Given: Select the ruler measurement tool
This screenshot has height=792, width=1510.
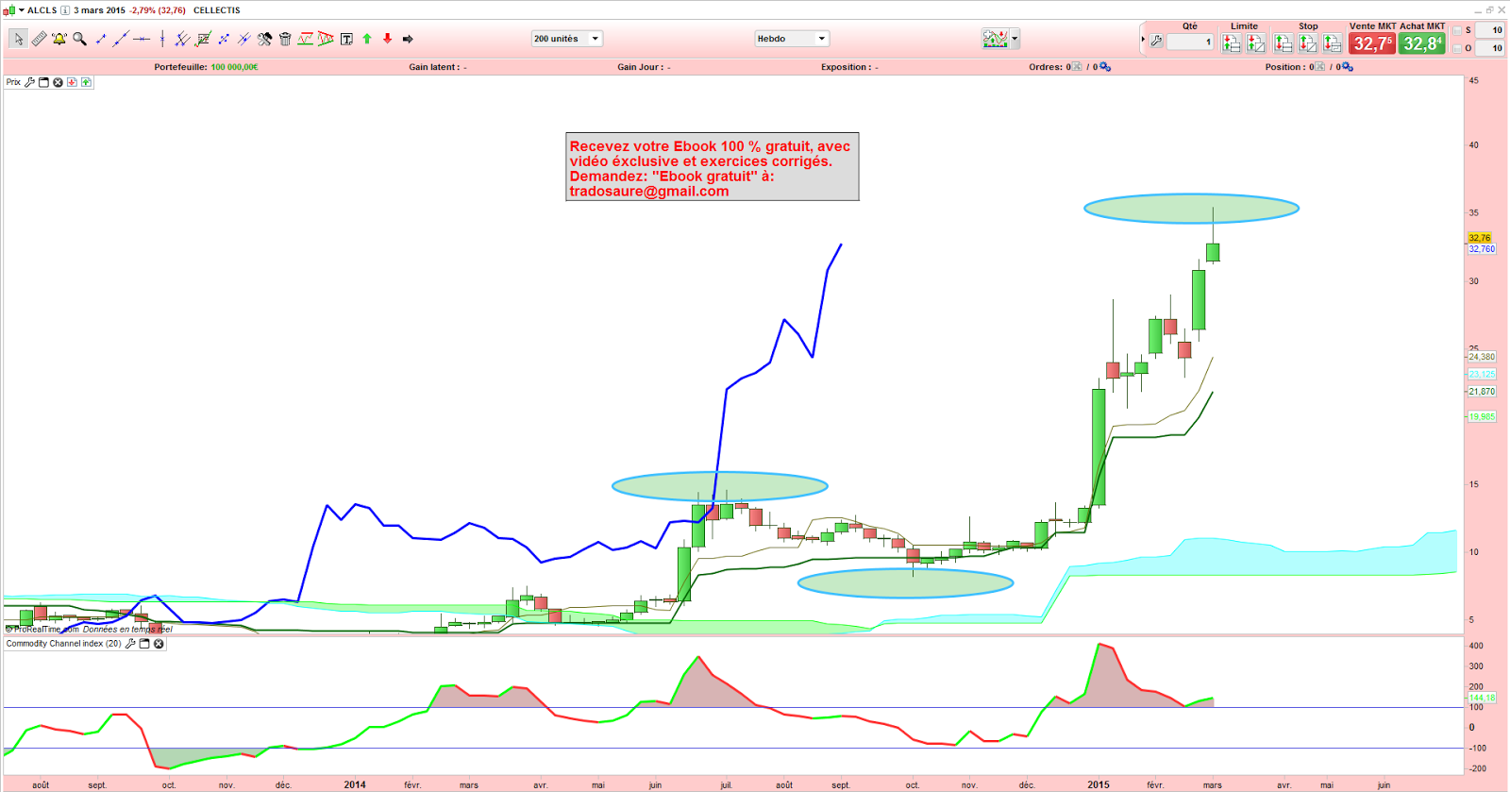Looking at the screenshot, I should 39,39.
